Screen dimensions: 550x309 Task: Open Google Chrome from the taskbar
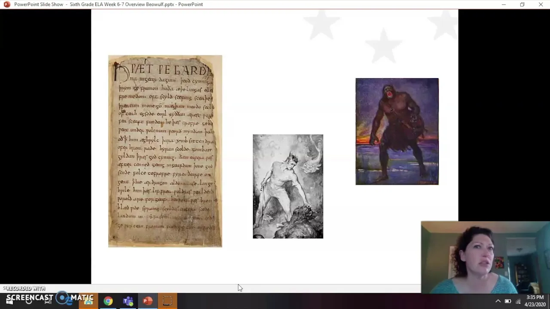click(x=108, y=301)
